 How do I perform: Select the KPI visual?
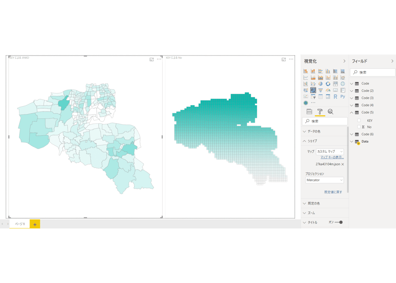tap(306, 96)
